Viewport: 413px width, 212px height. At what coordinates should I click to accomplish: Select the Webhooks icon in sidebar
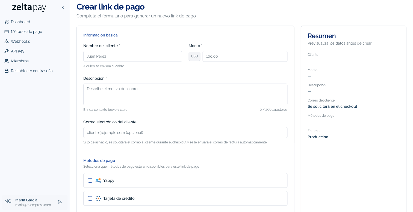6,41
